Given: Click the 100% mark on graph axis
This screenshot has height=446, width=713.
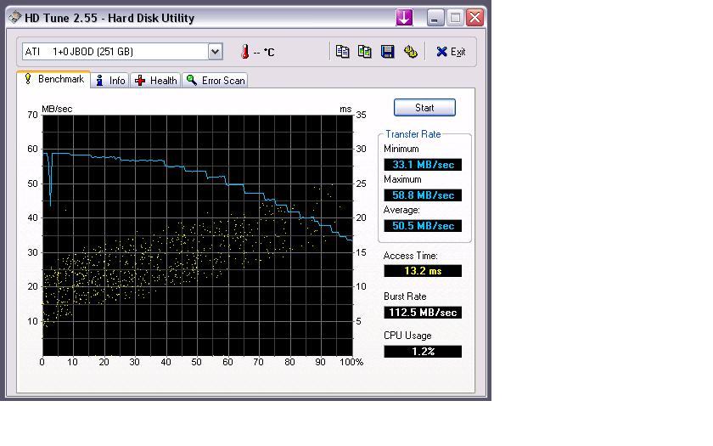Looking at the screenshot, I should tap(351, 362).
